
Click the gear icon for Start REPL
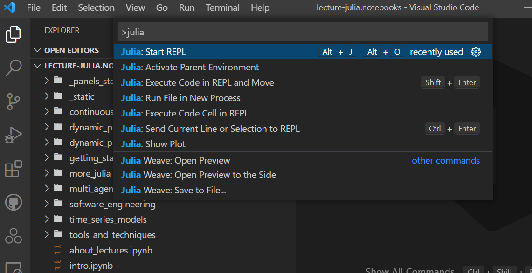click(476, 52)
